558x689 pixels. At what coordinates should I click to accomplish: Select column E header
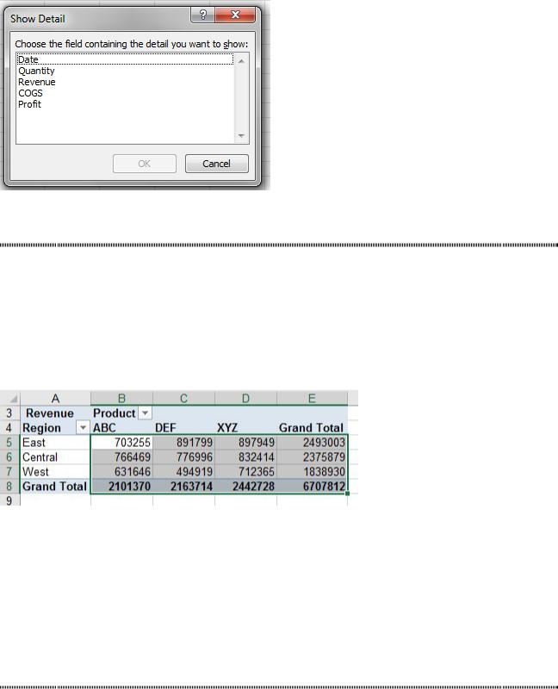[312, 398]
